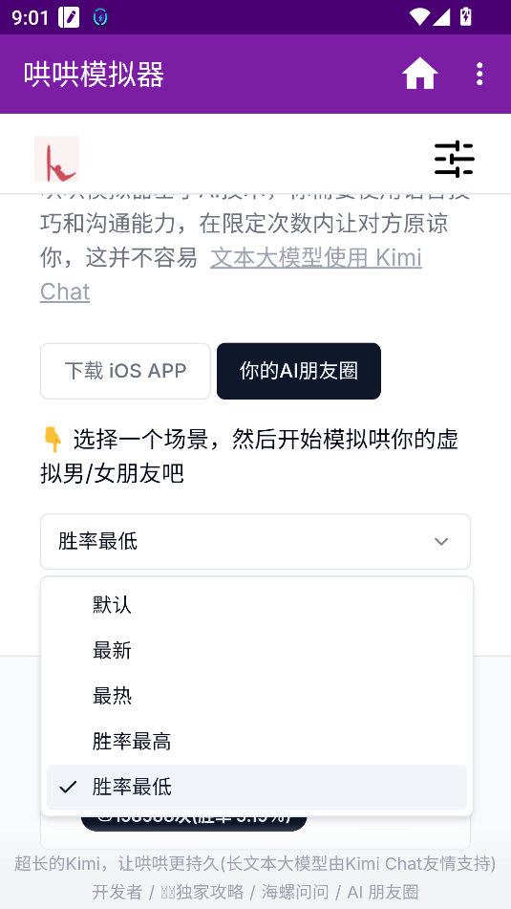Open 你的AI朋友圈 button
Image resolution: width=511 pixels, height=909 pixels.
point(299,371)
